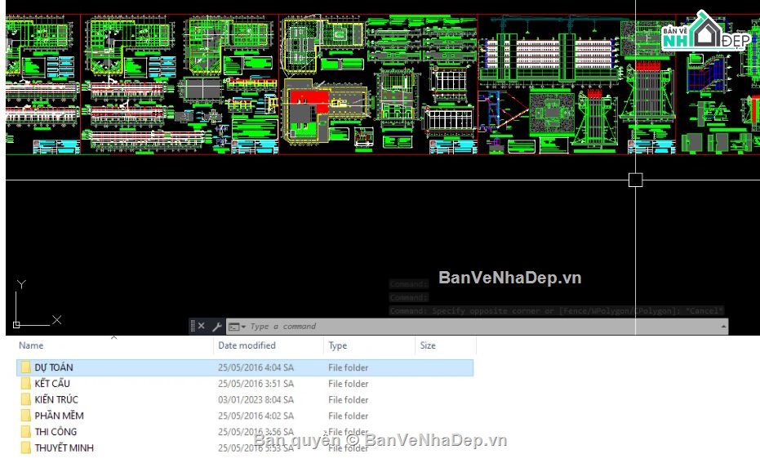Sort files by Size column header
The height and width of the screenshot is (463, 760).
(x=428, y=346)
